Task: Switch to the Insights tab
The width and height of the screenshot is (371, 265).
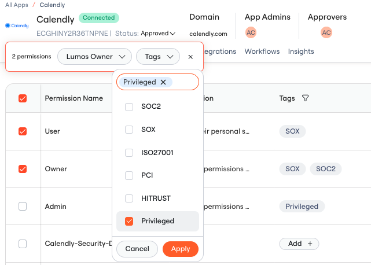Action: (301, 51)
